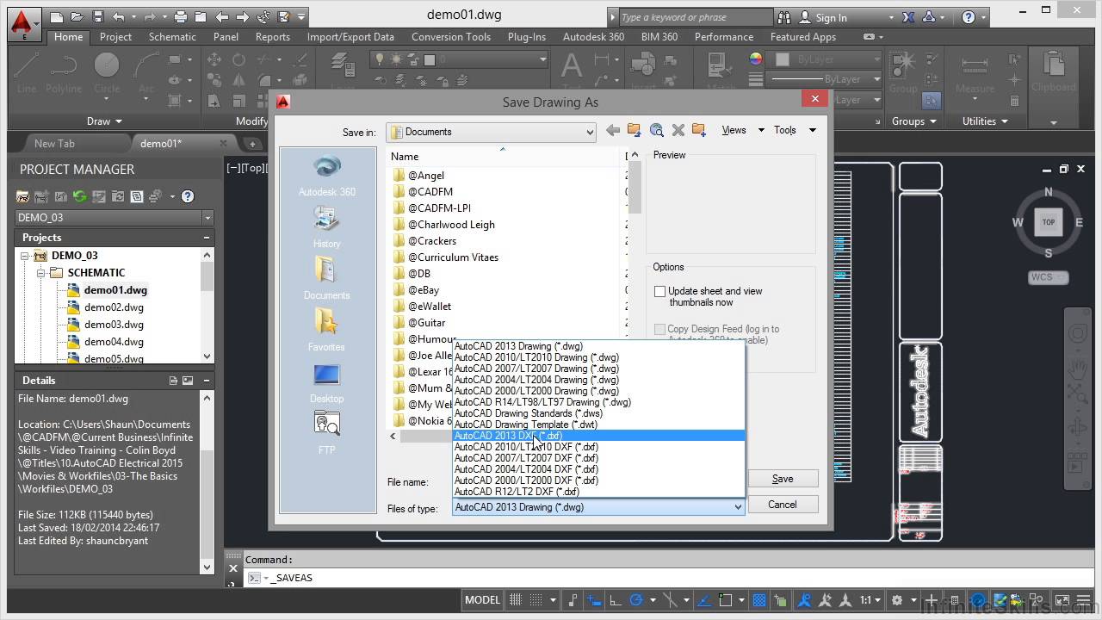The image size is (1102, 620).
Task: Open Desktop place in Save dialog sidebar
Action: click(x=327, y=382)
